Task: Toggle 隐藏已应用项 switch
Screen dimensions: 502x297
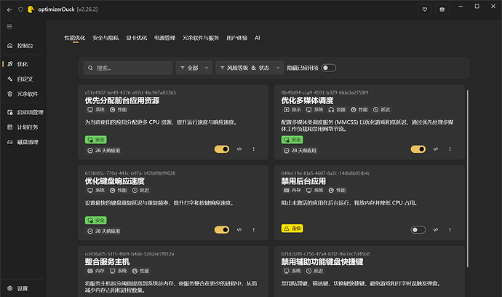Action: tap(328, 68)
